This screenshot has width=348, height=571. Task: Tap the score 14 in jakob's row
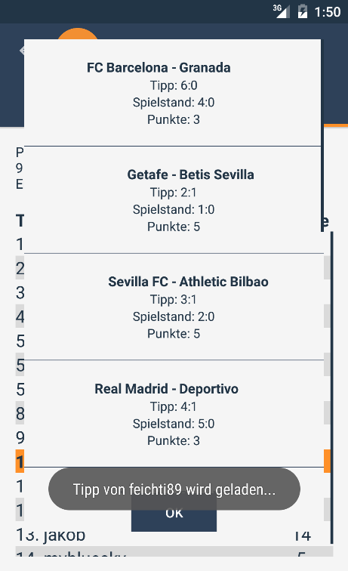coord(303,536)
